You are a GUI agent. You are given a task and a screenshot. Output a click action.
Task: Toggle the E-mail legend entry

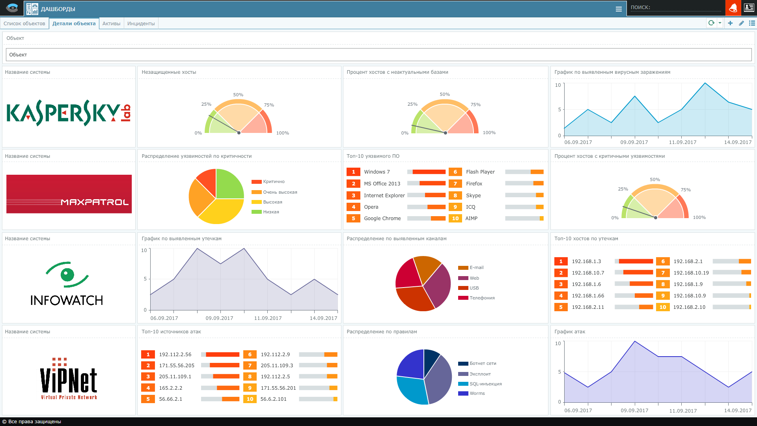point(476,268)
